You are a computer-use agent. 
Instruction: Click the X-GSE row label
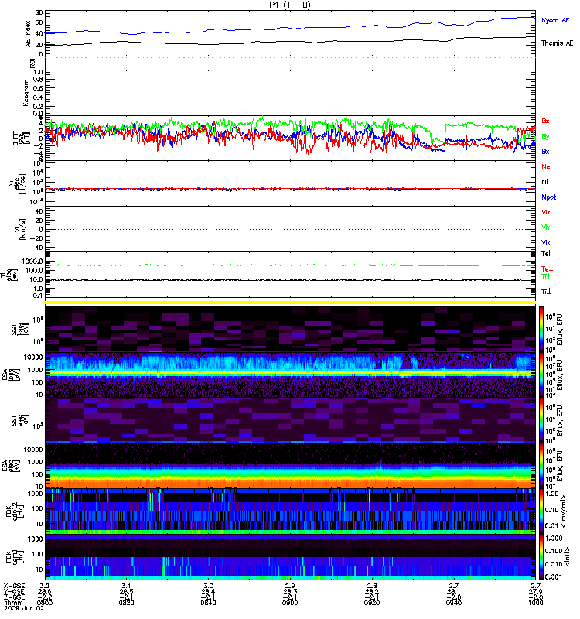(x=14, y=586)
